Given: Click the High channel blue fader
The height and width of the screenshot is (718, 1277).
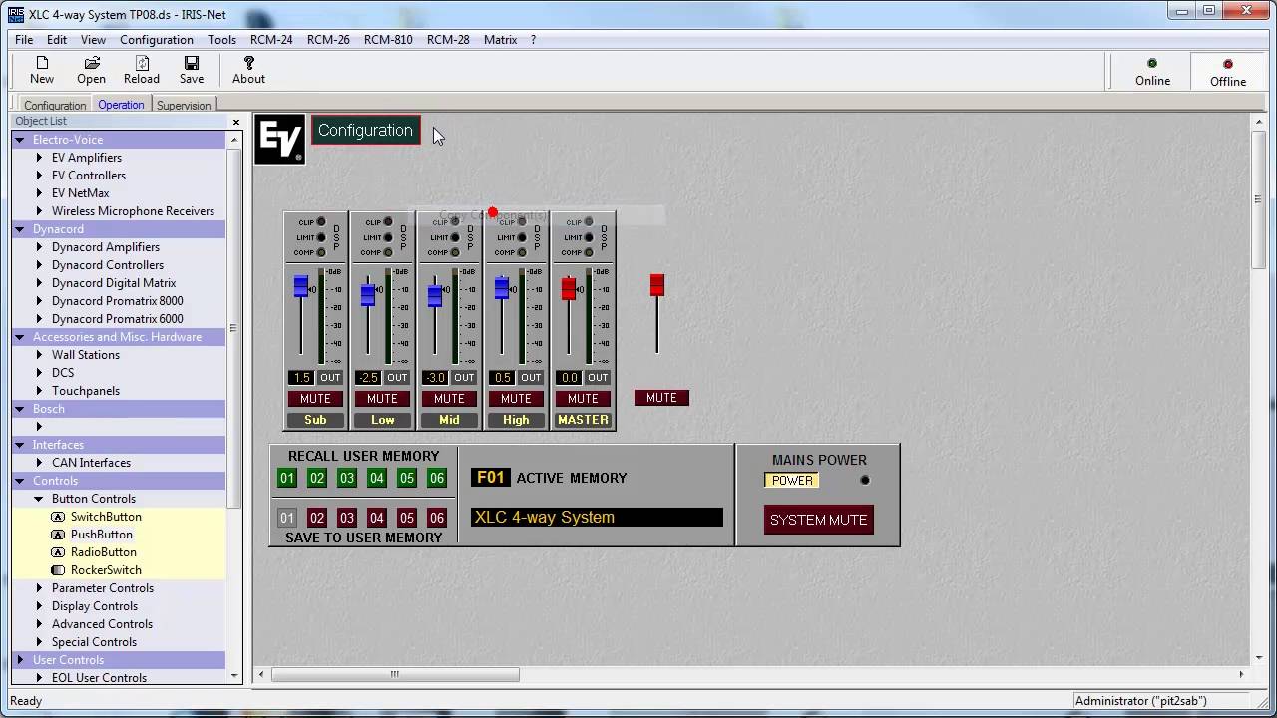Looking at the screenshot, I should point(502,287).
